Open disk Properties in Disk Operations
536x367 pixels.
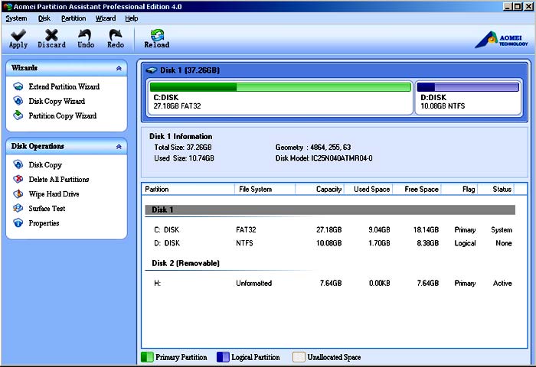44,223
